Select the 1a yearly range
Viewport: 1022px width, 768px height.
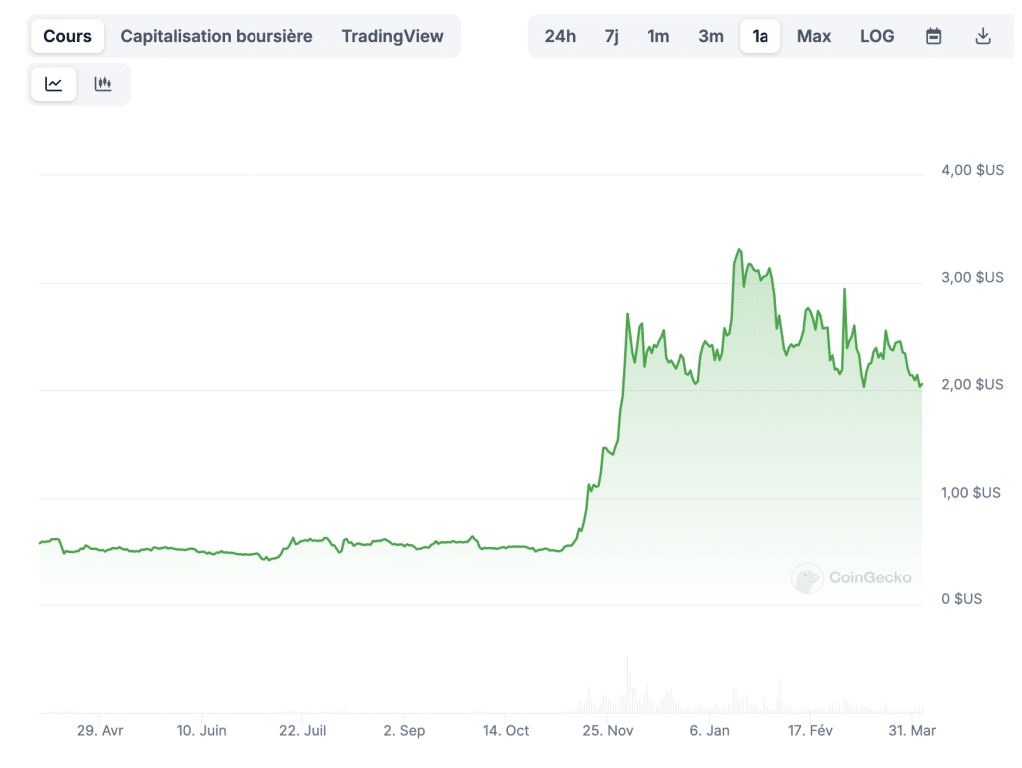[x=760, y=36]
